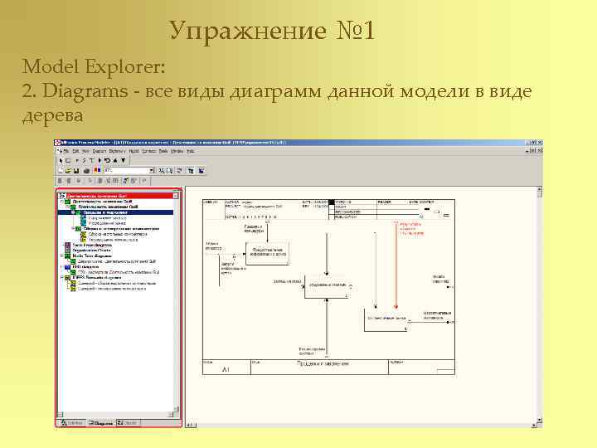Screen dimensions: 597x448
Task: Open the Dictionary menu
Action: tap(118, 151)
